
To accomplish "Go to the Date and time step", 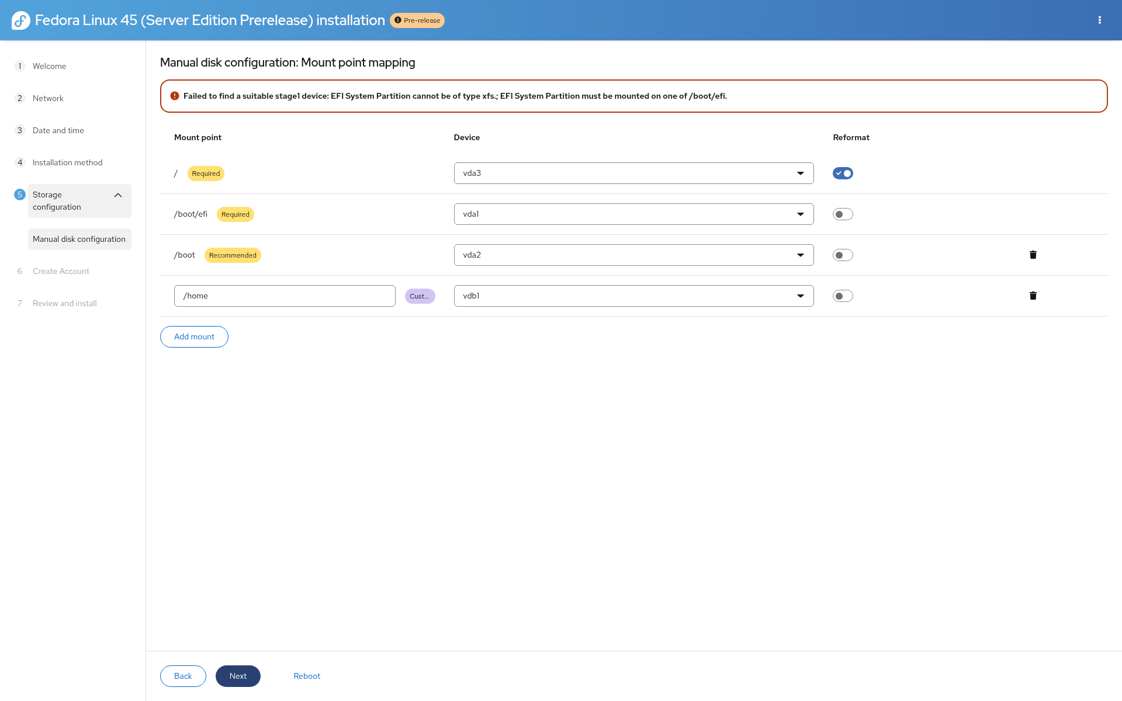I will coord(58,130).
